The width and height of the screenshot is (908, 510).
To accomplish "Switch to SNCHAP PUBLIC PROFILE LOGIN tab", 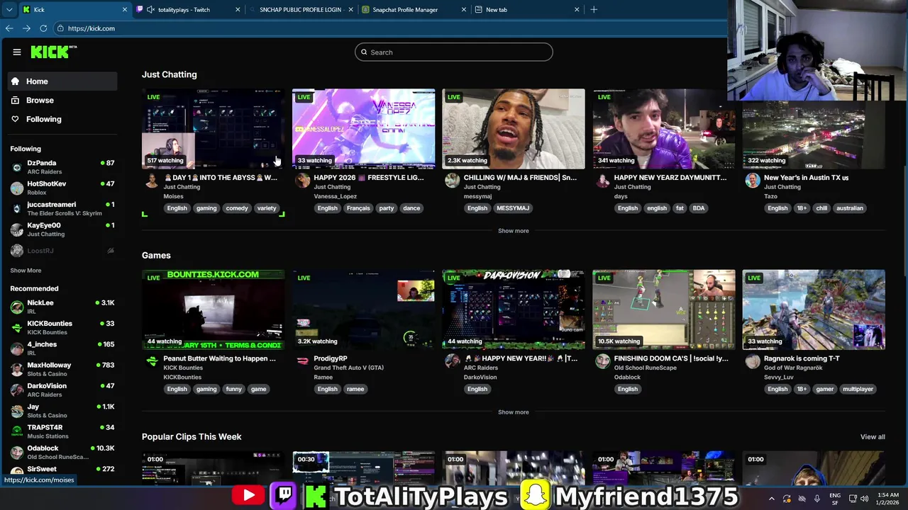I will (301, 9).
